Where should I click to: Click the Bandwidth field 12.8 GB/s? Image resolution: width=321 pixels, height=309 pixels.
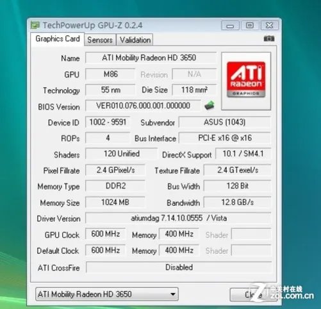(237, 202)
